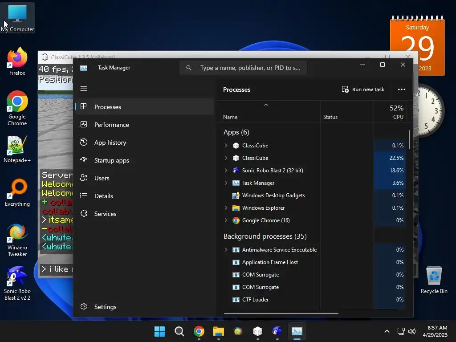
Task: Click the Task Manager process row icon
Action: 236,183
